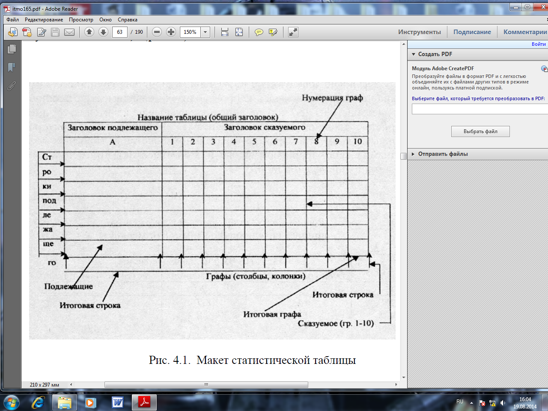Click the Action Center flag tray icon
The image size is (548, 411).
pos(482,403)
